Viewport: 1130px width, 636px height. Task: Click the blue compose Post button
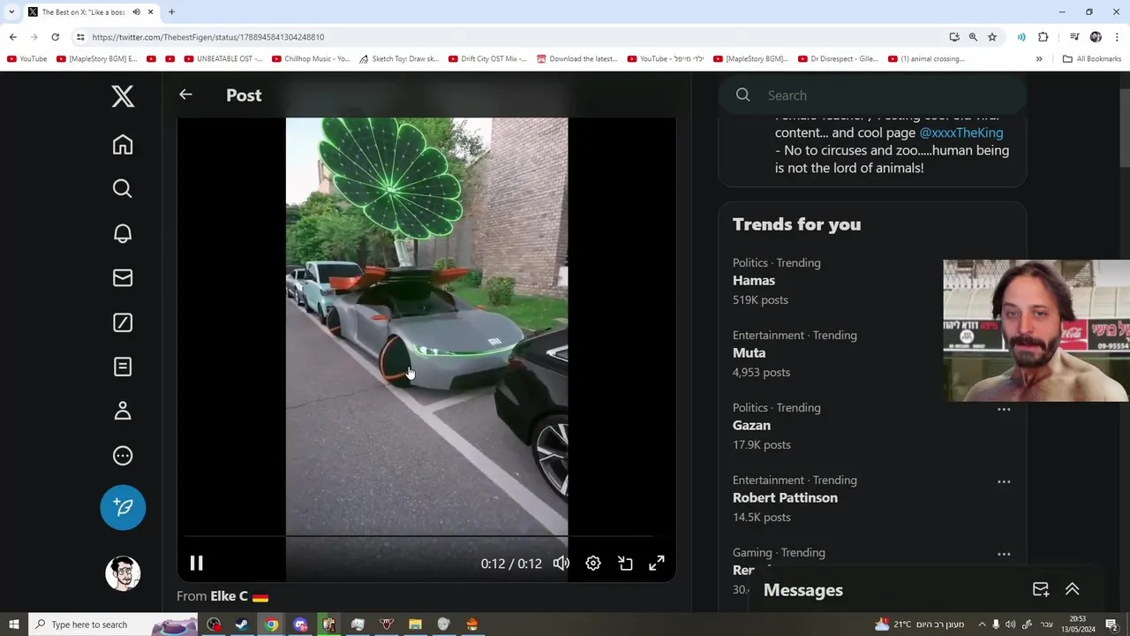tap(123, 507)
